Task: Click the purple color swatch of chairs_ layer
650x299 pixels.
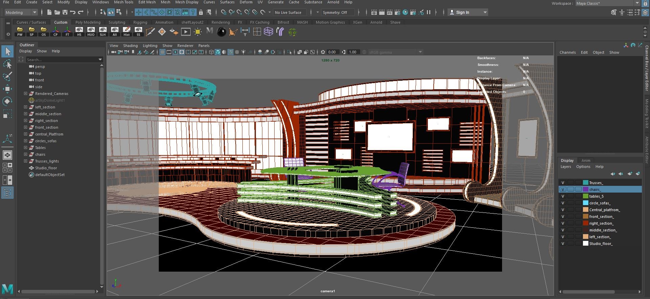Action: 585,190
